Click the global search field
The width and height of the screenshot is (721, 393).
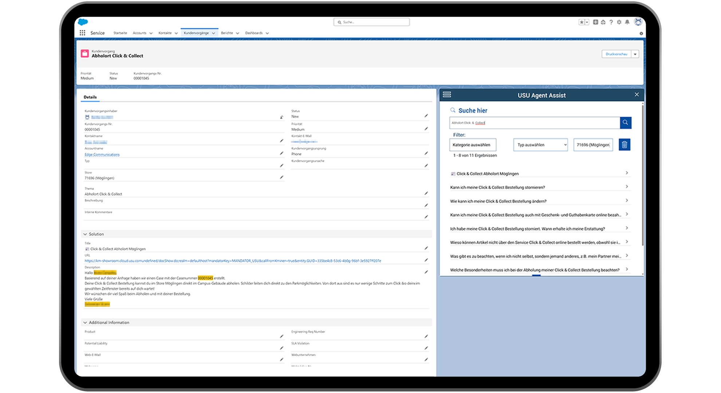click(371, 22)
